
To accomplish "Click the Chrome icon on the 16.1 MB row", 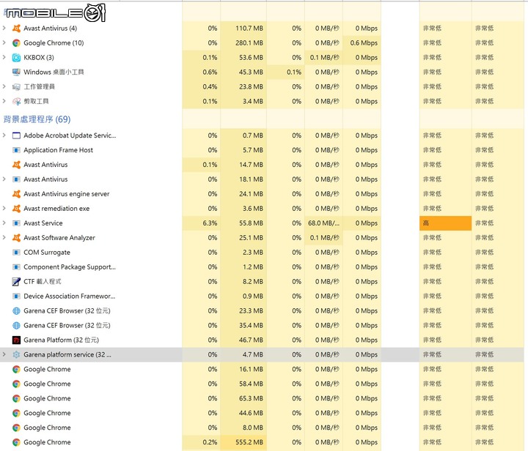I will tap(16, 369).
